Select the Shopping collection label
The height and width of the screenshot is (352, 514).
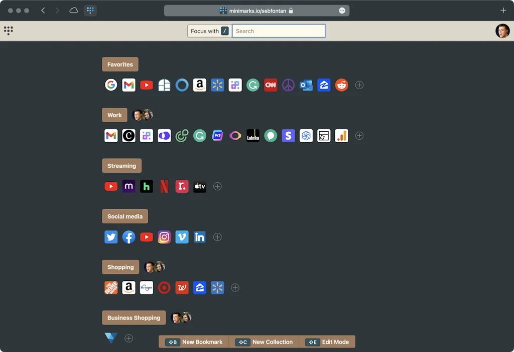click(120, 267)
